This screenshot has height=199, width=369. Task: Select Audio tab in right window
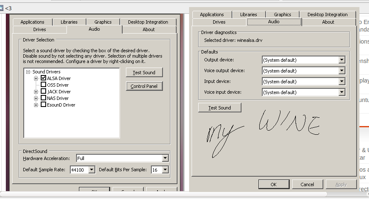(274, 22)
